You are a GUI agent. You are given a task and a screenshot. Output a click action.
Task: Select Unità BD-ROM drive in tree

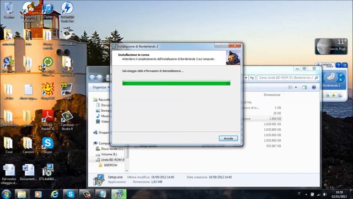click(110, 160)
